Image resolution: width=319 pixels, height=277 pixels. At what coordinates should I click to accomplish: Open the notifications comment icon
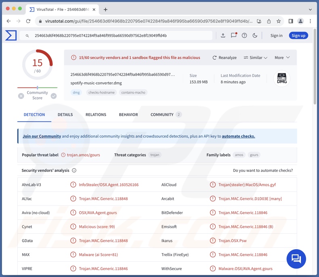(233, 35)
